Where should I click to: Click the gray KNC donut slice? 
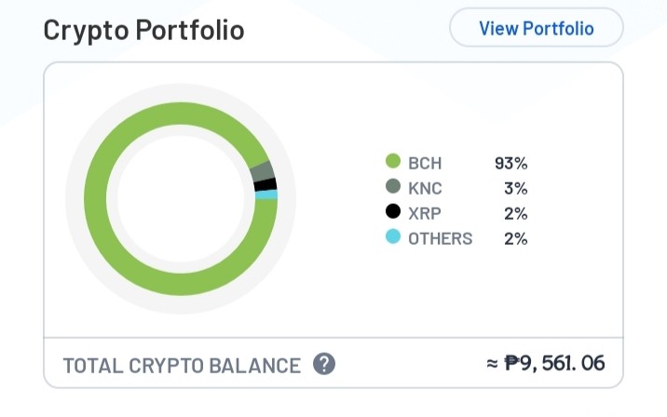[262, 171]
